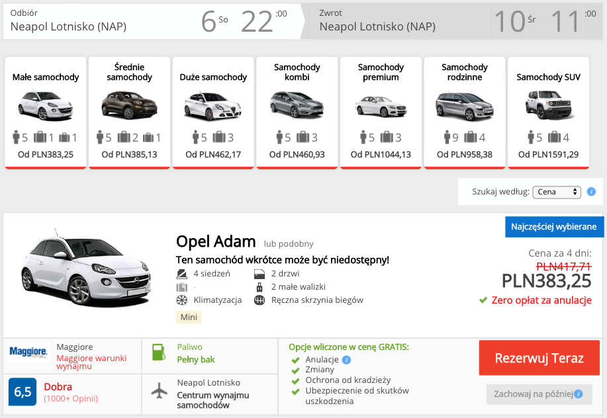Screen dimensions: 607x418
Task: Click green checkmark next to Ochrona od kradzieży
Action: point(296,381)
